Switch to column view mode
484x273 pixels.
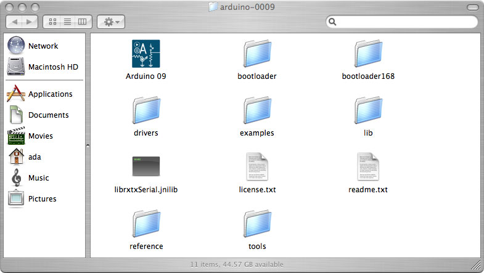click(82, 22)
